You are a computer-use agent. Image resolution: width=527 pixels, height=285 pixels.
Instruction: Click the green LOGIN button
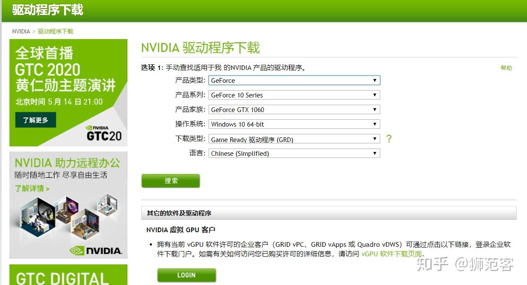pyautogui.click(x=187, y=275)
